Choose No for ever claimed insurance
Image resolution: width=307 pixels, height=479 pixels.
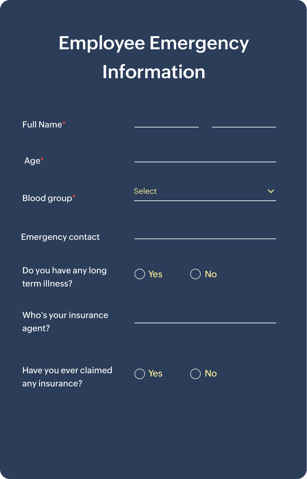coord(195,374)
